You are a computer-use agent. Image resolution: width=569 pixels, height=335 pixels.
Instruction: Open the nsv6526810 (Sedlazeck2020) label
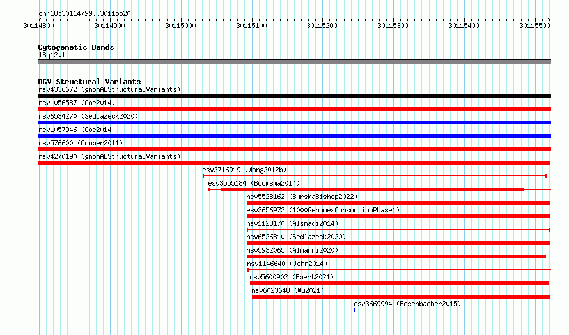point(296,237)
